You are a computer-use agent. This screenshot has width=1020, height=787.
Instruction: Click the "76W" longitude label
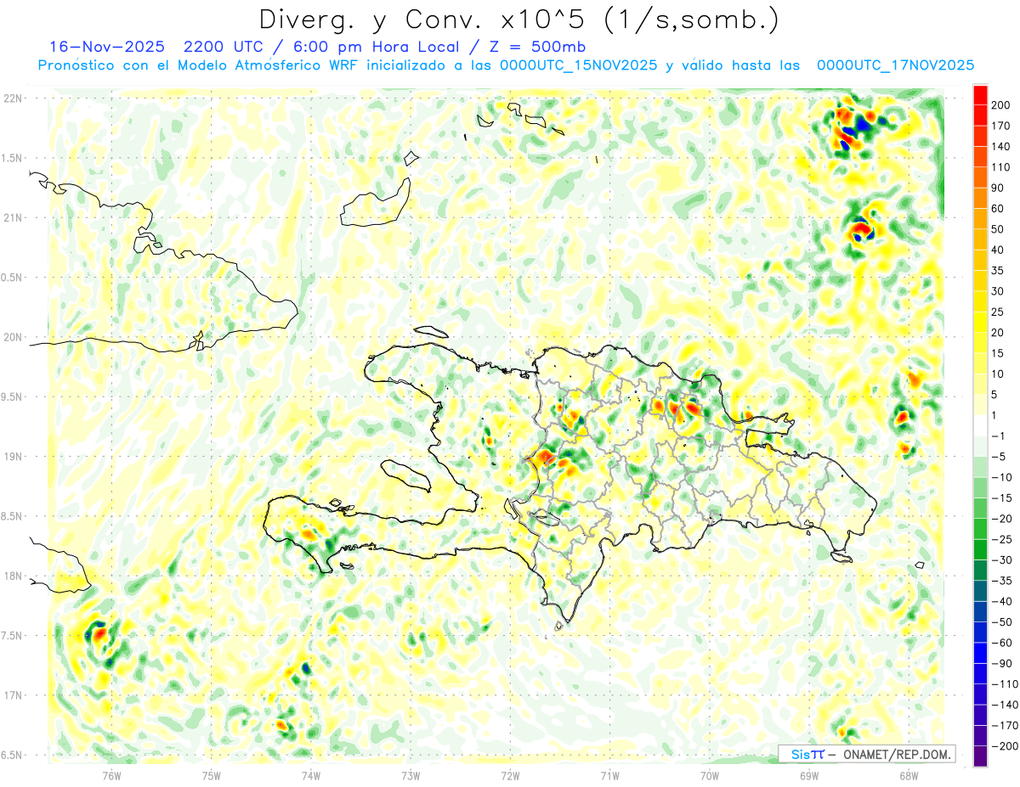[x=111, y=774]
